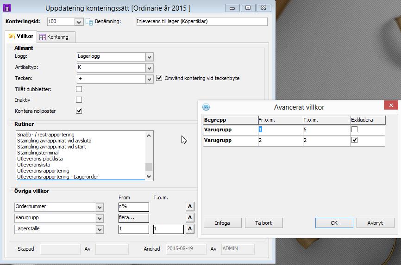Click the Varugrupp From field showing flera...

coord(134,218)
